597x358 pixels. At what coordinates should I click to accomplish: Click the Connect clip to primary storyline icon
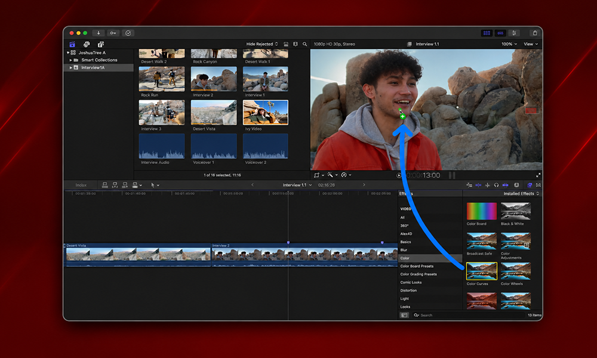104,186
